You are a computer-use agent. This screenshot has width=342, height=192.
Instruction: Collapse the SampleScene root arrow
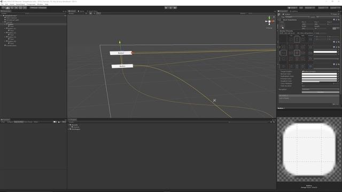pos(2,15)
